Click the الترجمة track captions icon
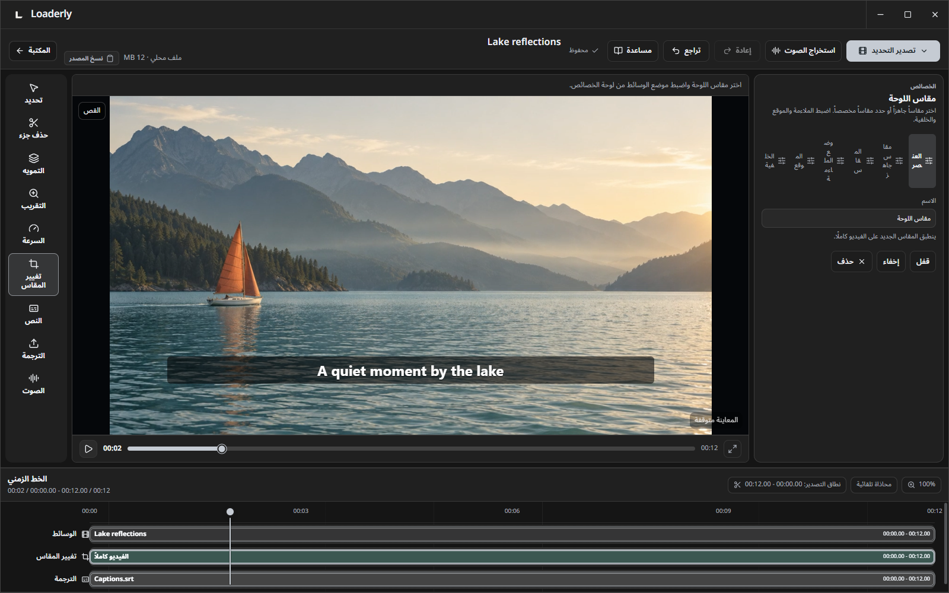Screen dimensions: 949x593 pyautogui.click(x=85, y=579)
